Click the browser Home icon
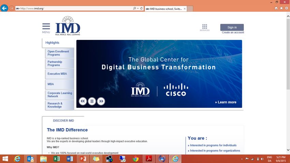This screenshot has width=290, height=163. (276, 8)
